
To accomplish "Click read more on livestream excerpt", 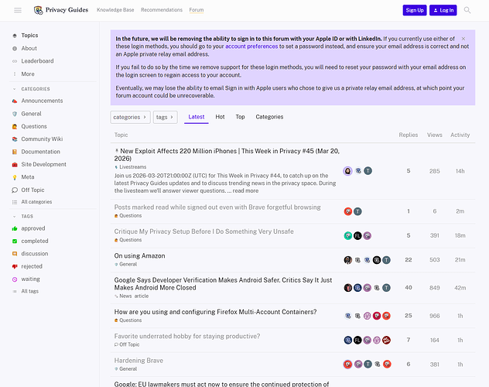I will (245, 191).
